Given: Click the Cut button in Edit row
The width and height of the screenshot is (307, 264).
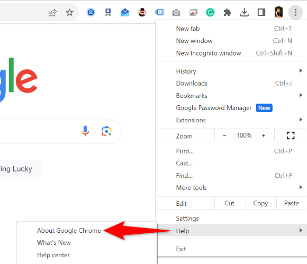Looking at the screenshot, I should [230, 203].
